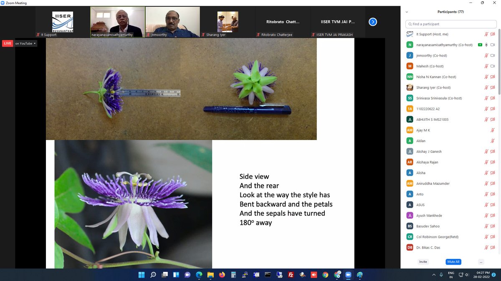Click the Zoom Meeting icon in the title bar

tap(3, 2)
